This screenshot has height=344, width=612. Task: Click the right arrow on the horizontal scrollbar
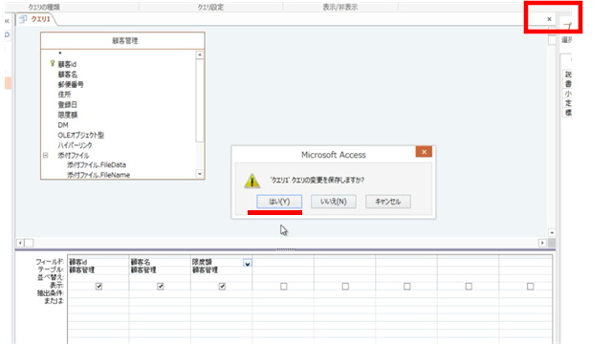point(542,243)
